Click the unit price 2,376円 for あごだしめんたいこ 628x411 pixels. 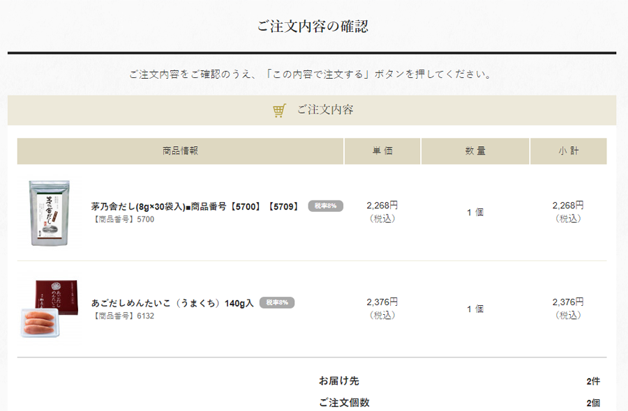point(382,302)
